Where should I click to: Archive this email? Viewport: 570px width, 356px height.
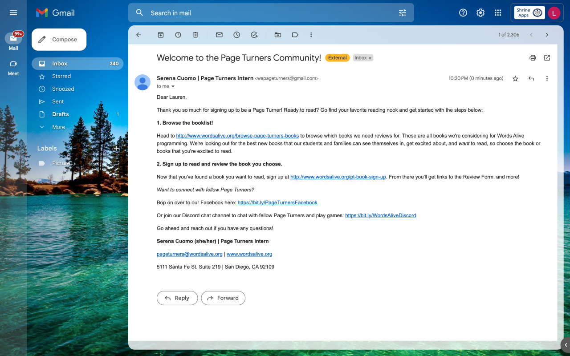pyautogui.click(x=161, y=35)
